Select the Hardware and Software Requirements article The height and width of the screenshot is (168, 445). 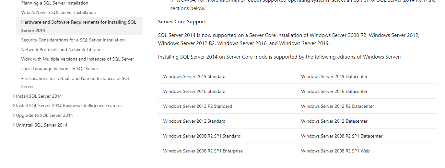click(x=78, y=26)
